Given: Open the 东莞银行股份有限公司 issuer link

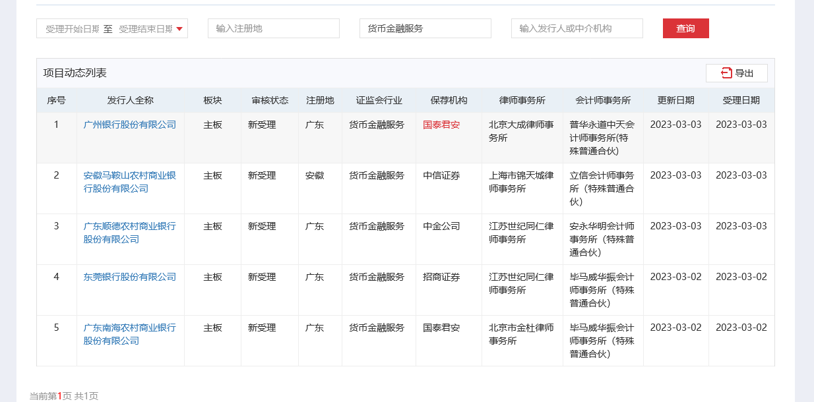Looking at the screenshot, I should [x=130, y=277].
